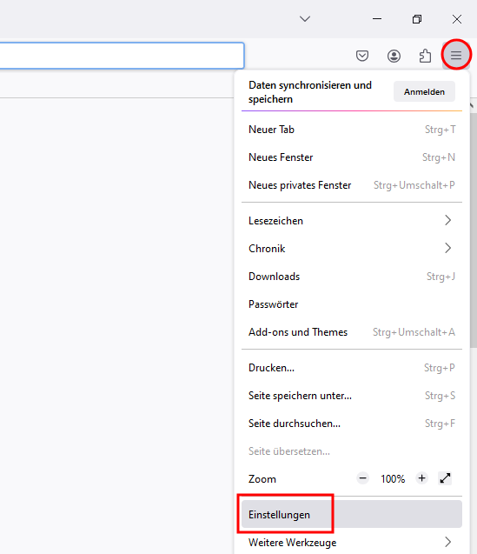Screen dimensions: 477x554
Task: Choose Neuer Tab menu entry
Action: point(352,130)
